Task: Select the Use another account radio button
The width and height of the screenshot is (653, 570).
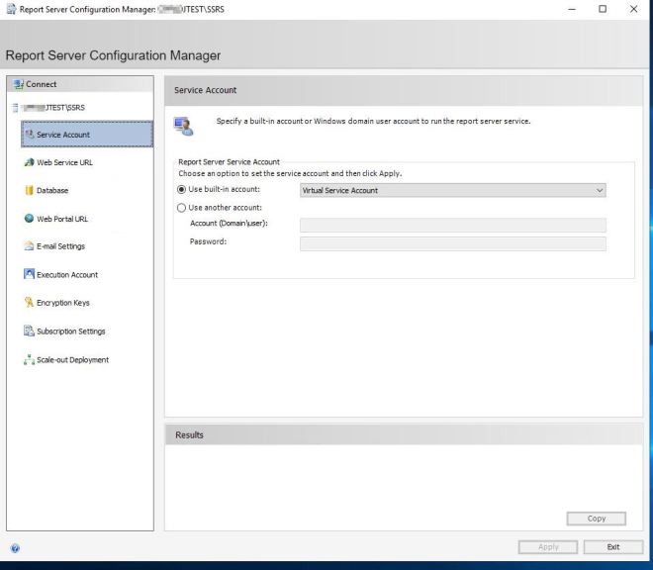Action: (182, 208)
